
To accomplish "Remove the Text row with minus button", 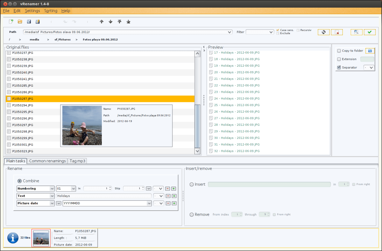I will tap(168, 196).
